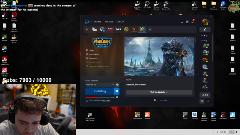Viewport: 240px width, 135px height.
Task: Pause the Warcraft III download
Action: point(117,97)
